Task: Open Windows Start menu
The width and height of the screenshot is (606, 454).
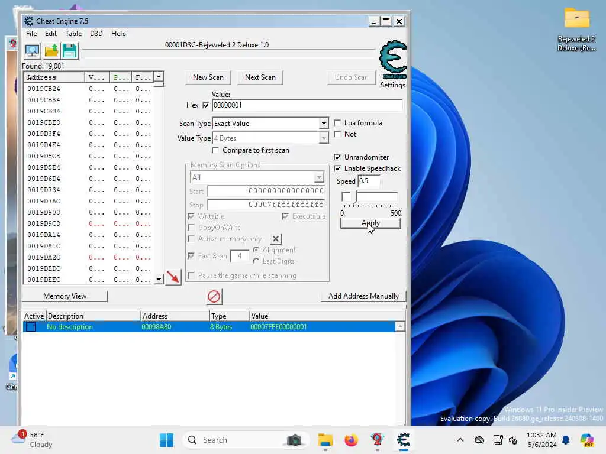Action: [166, 440]
